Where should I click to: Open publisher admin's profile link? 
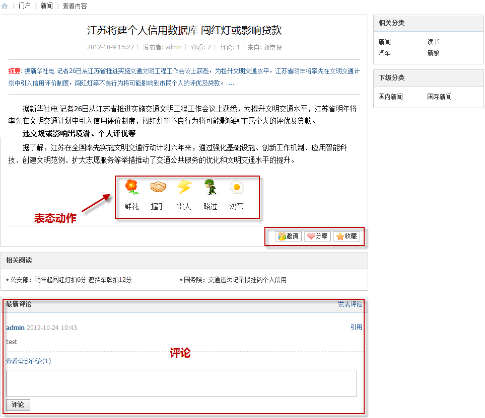pyautogui.click(x=173, y=47)
